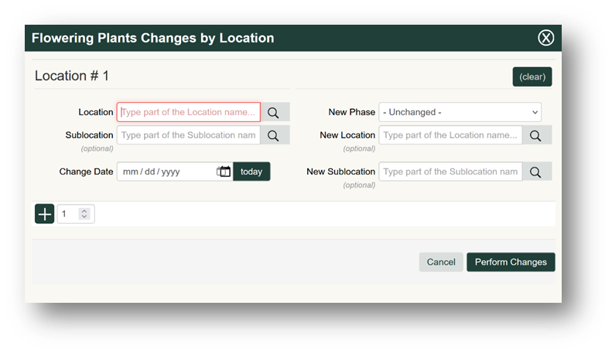Cancel the plant changes dialog
Viewport: 612px width, 353px height.
click(441, 262)
